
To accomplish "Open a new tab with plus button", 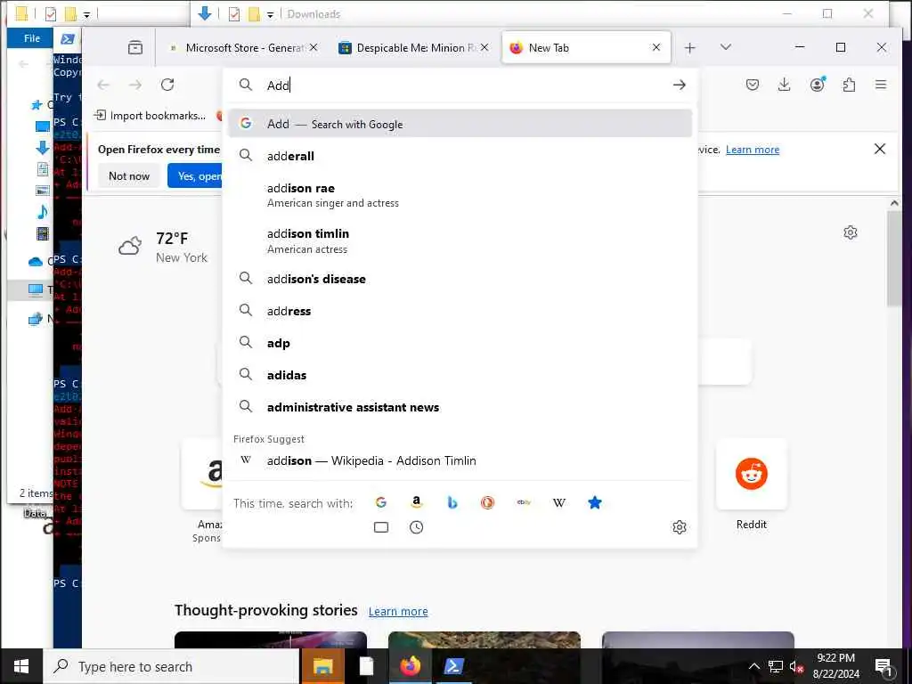I will click(x=690, y=48).
